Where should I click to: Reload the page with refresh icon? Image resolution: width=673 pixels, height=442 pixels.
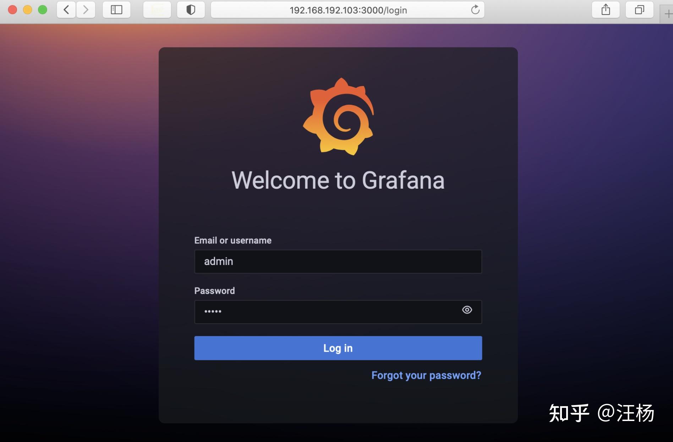pos(475,10)
